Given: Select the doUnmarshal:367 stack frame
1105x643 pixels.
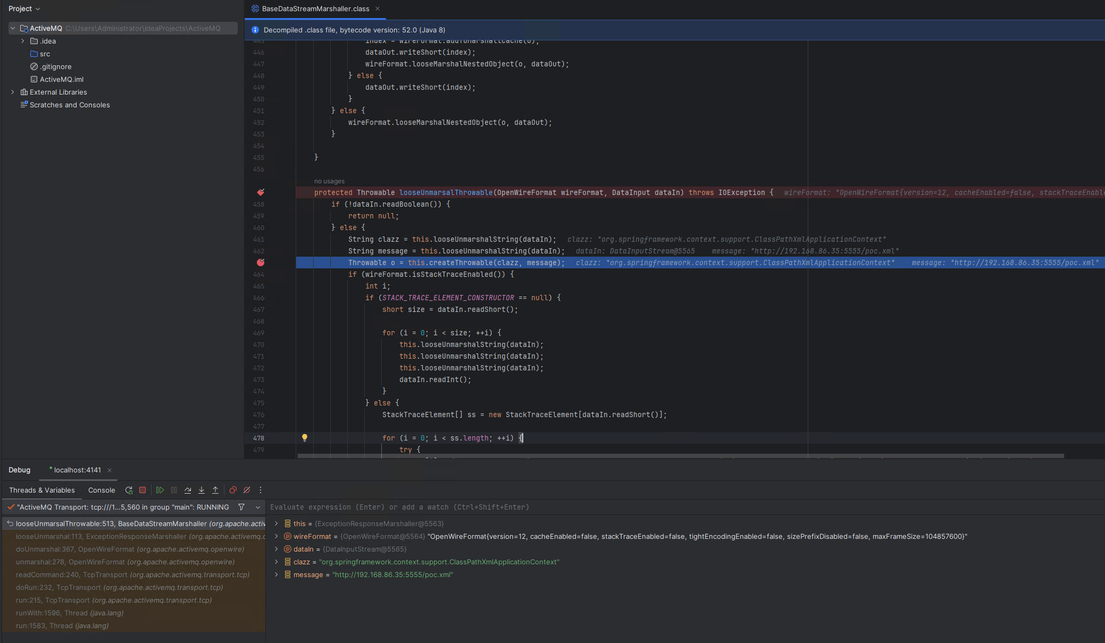Looking at the screenshot, I should pos(130,549).
